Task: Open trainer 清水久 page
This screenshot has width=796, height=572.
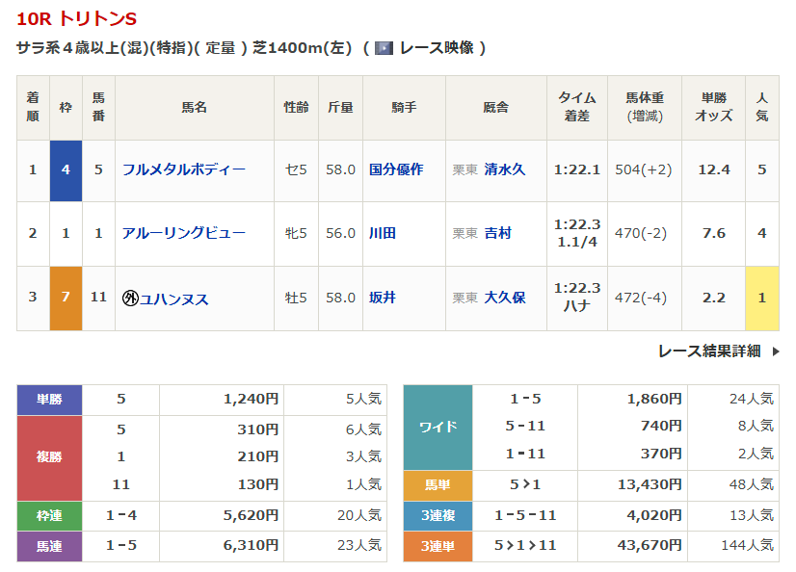Action: tap(504, 169)
